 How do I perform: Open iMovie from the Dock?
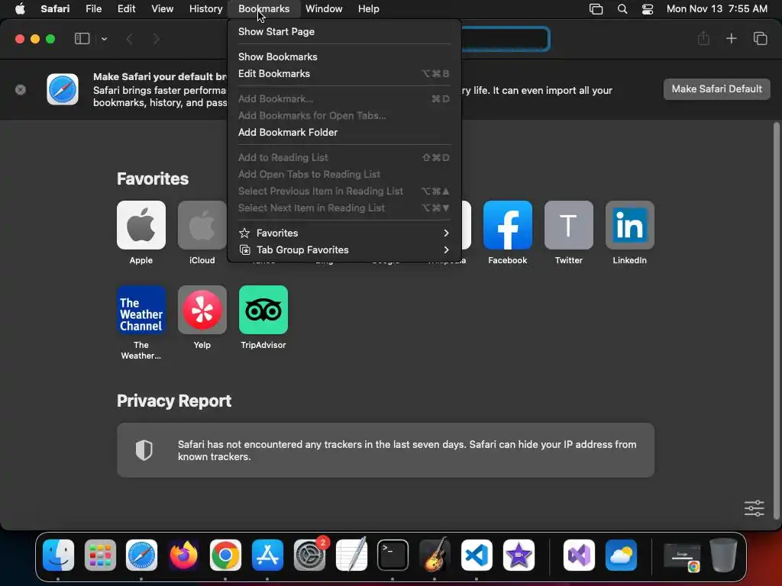click(519, 555)
